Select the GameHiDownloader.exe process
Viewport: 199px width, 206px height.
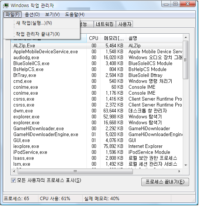coord(97,128)
